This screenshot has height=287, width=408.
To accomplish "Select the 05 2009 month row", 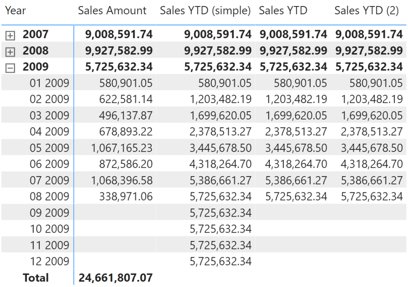I will [x=49, y=148].
